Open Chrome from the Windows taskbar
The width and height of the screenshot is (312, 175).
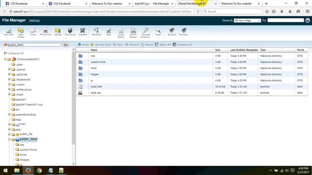coord(39,171)
